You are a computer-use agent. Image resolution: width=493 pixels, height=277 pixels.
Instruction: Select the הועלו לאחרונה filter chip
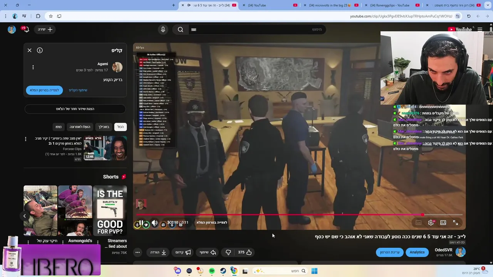[x=80, y=127]
